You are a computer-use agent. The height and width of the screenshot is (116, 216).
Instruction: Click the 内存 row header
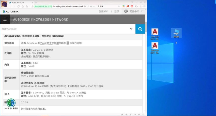(7, 65)
